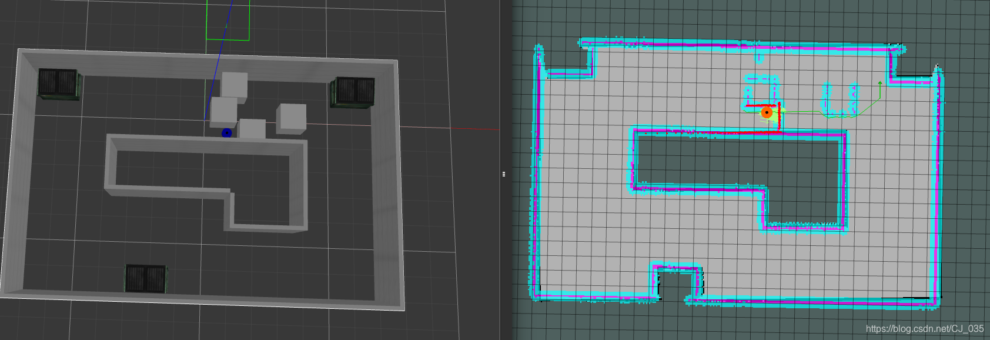The width and height of the screenshot is (990, 340).
Task: Click the orange robot marker on map
Action: [x=767, y=112]
